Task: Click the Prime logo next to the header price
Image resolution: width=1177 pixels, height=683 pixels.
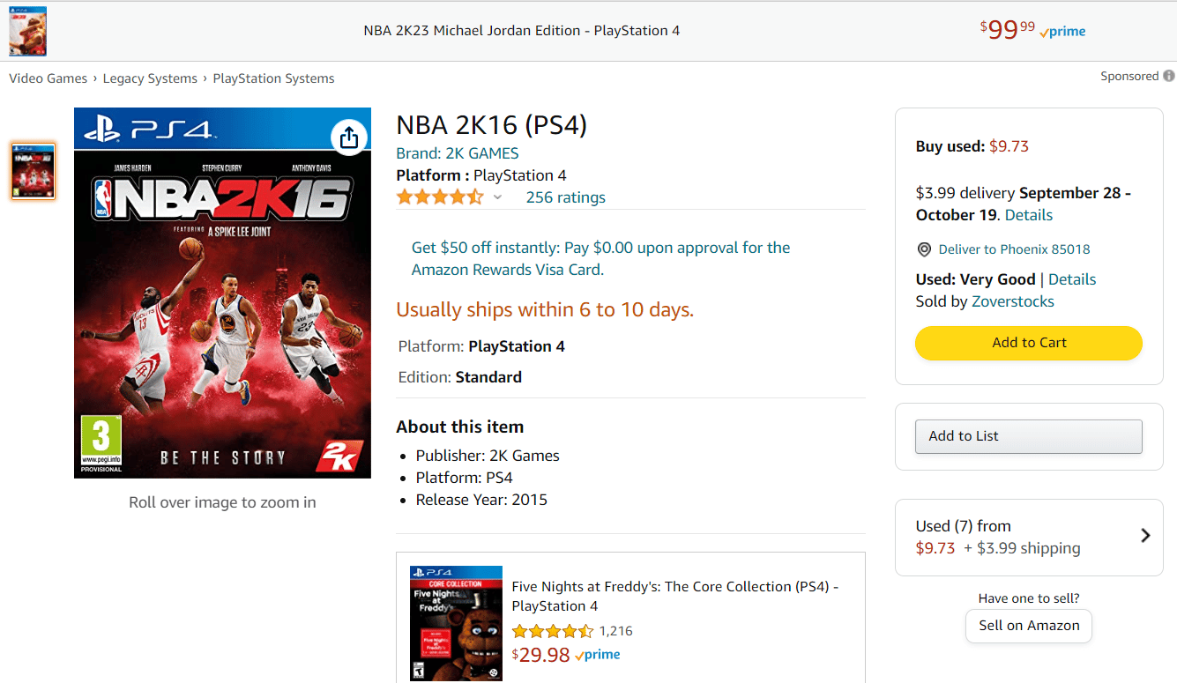Action: [1062, 32]
